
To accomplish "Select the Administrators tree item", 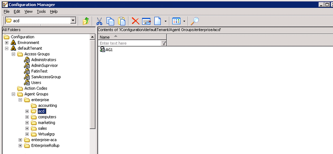I will (x=44, y=60).
